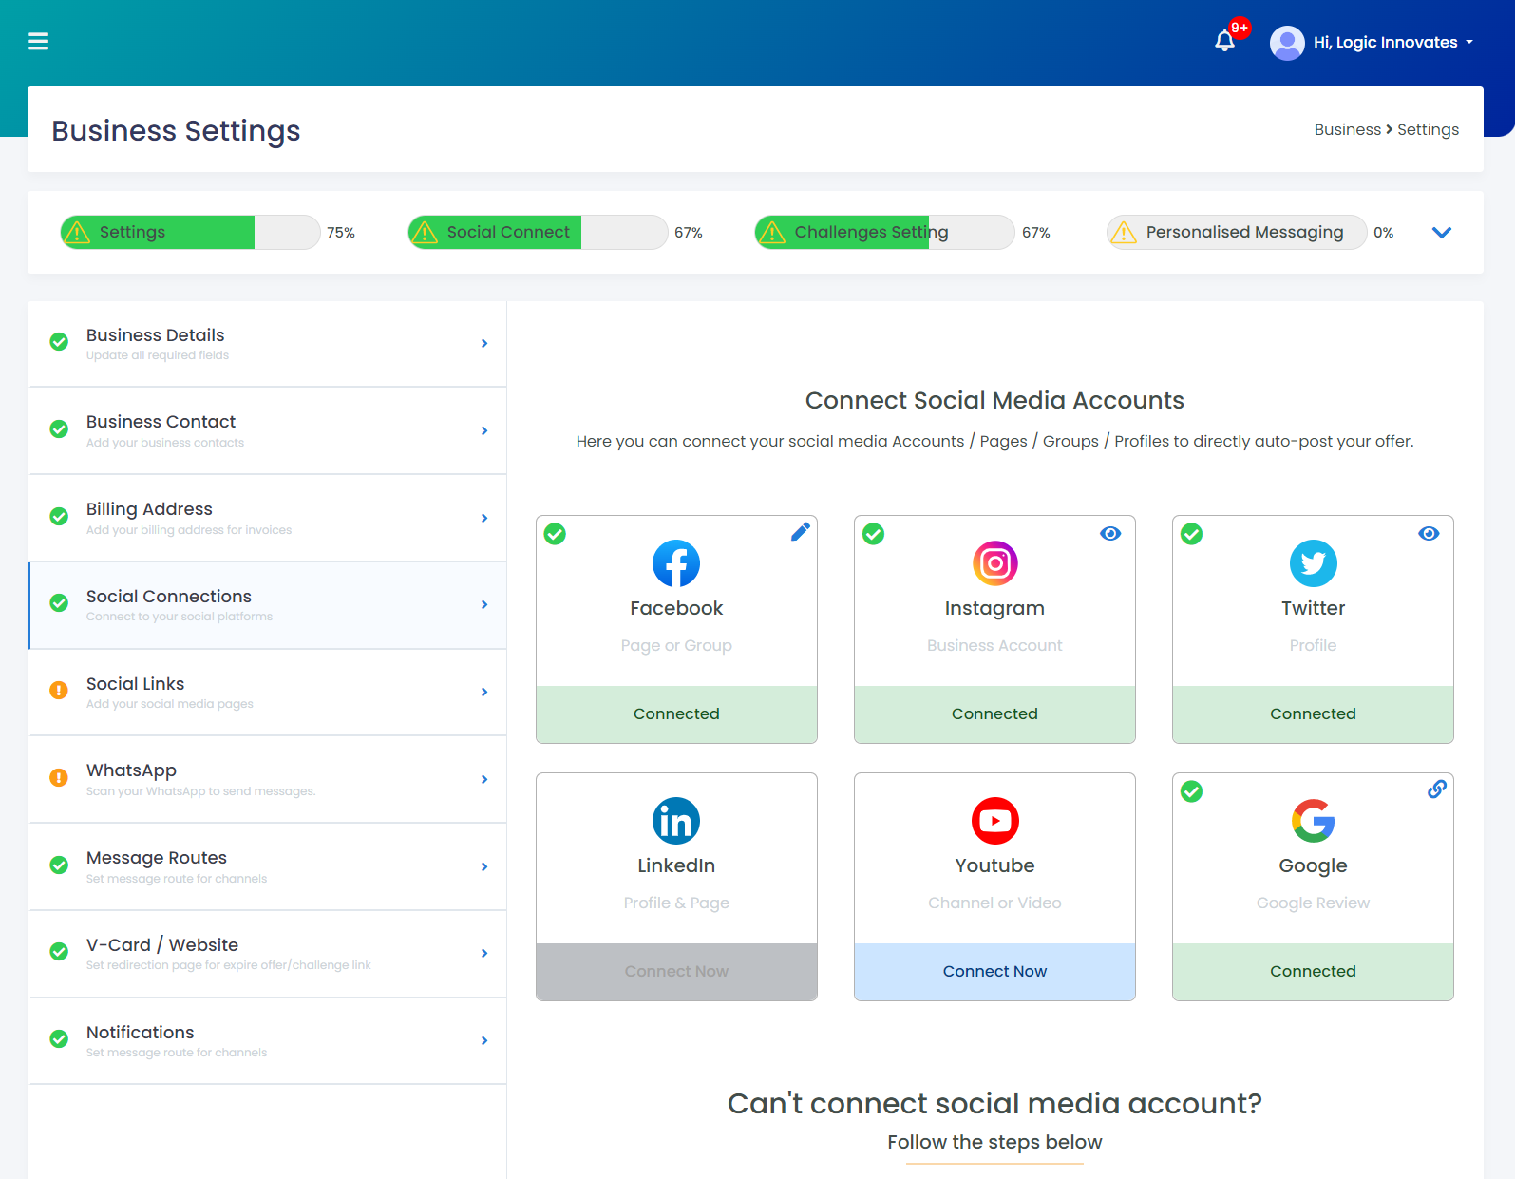
Task: Click warning icon on Personalised Messaging bar
Action: pos(1124,233)
